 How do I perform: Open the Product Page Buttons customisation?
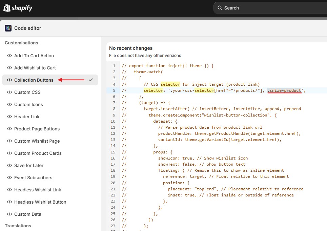click(x=37, y=129)
